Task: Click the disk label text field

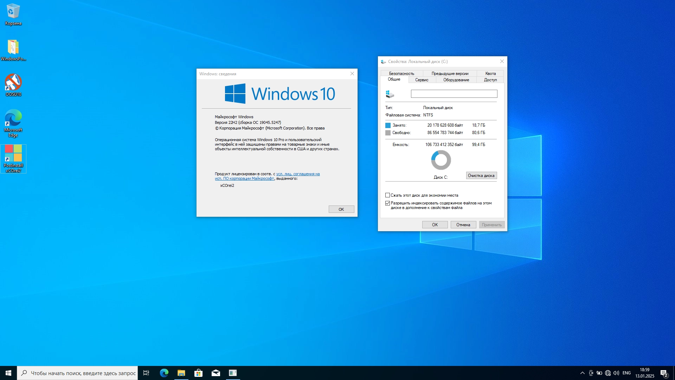Action: tap(454, 94)
